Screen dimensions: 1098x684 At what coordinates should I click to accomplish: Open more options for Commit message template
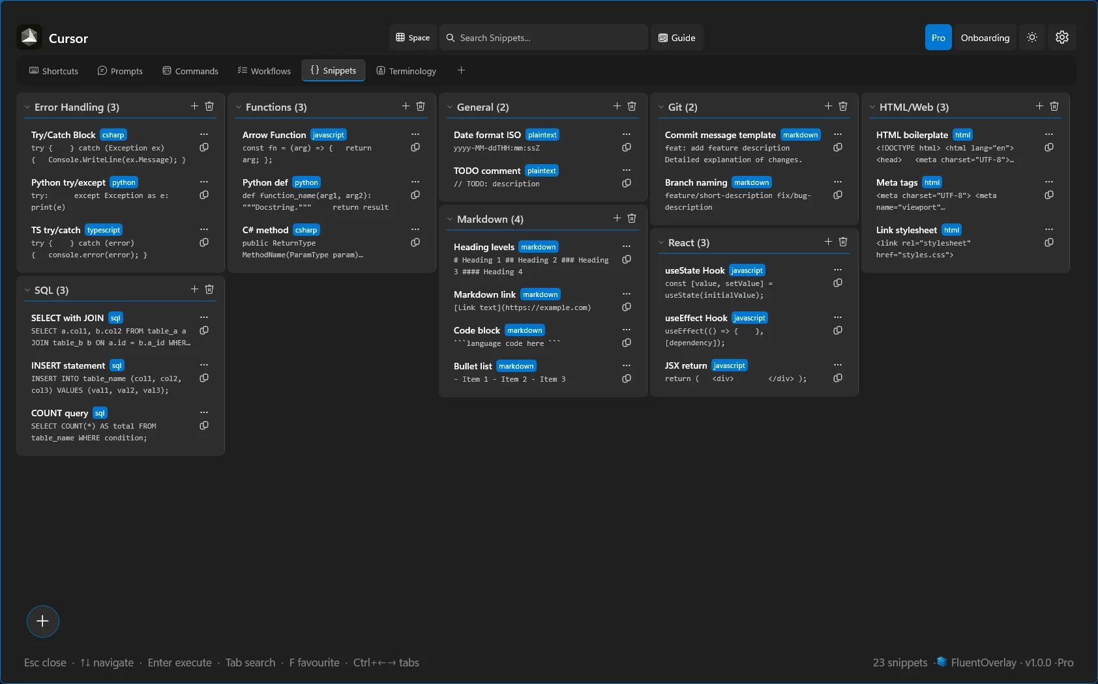tap(838, 134)
